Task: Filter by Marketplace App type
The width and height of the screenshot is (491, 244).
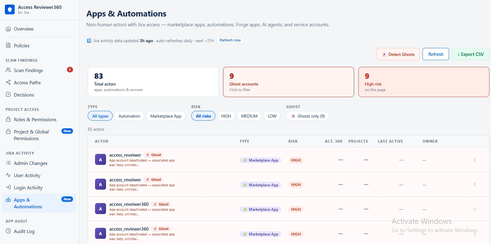Action: (x=166, y=116)
